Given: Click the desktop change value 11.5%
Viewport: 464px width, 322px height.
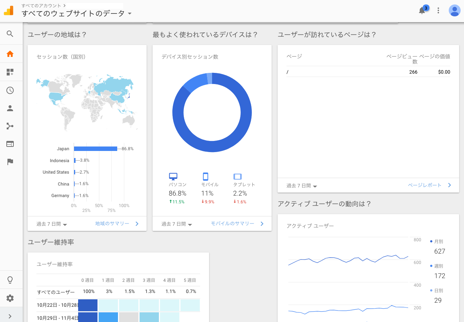Looking at the screenshot, I should (x=177, y=202).
